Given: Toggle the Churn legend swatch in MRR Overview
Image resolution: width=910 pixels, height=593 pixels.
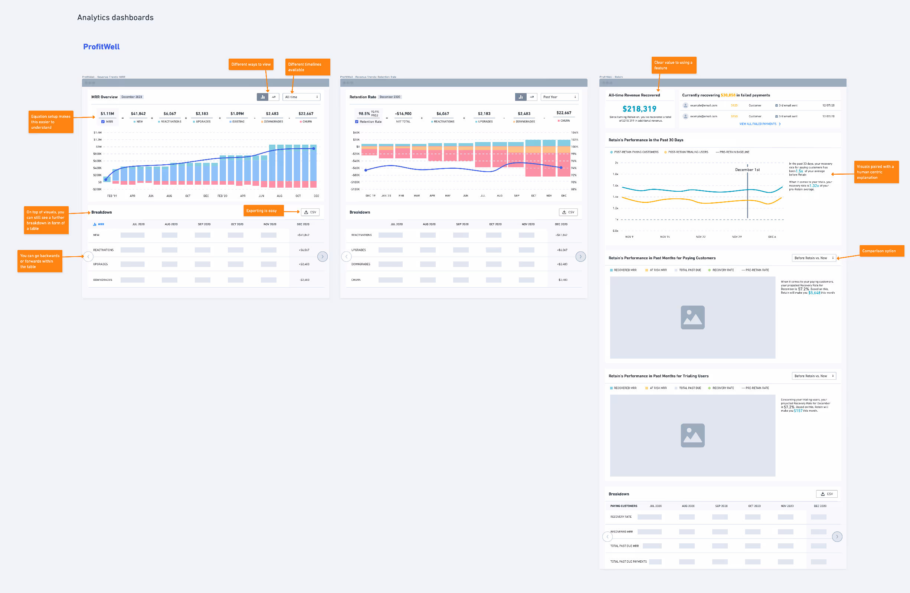Looking at the screenshot, I should click(x=301, y=122).
